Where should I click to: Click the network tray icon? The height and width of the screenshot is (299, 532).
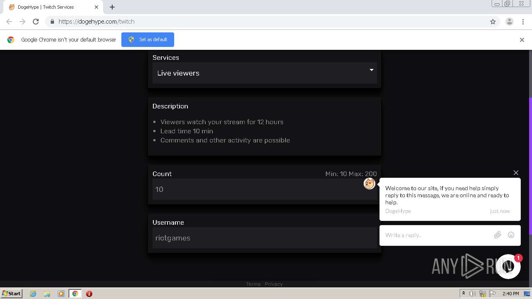pyautogui.click(x=483, y=294)
